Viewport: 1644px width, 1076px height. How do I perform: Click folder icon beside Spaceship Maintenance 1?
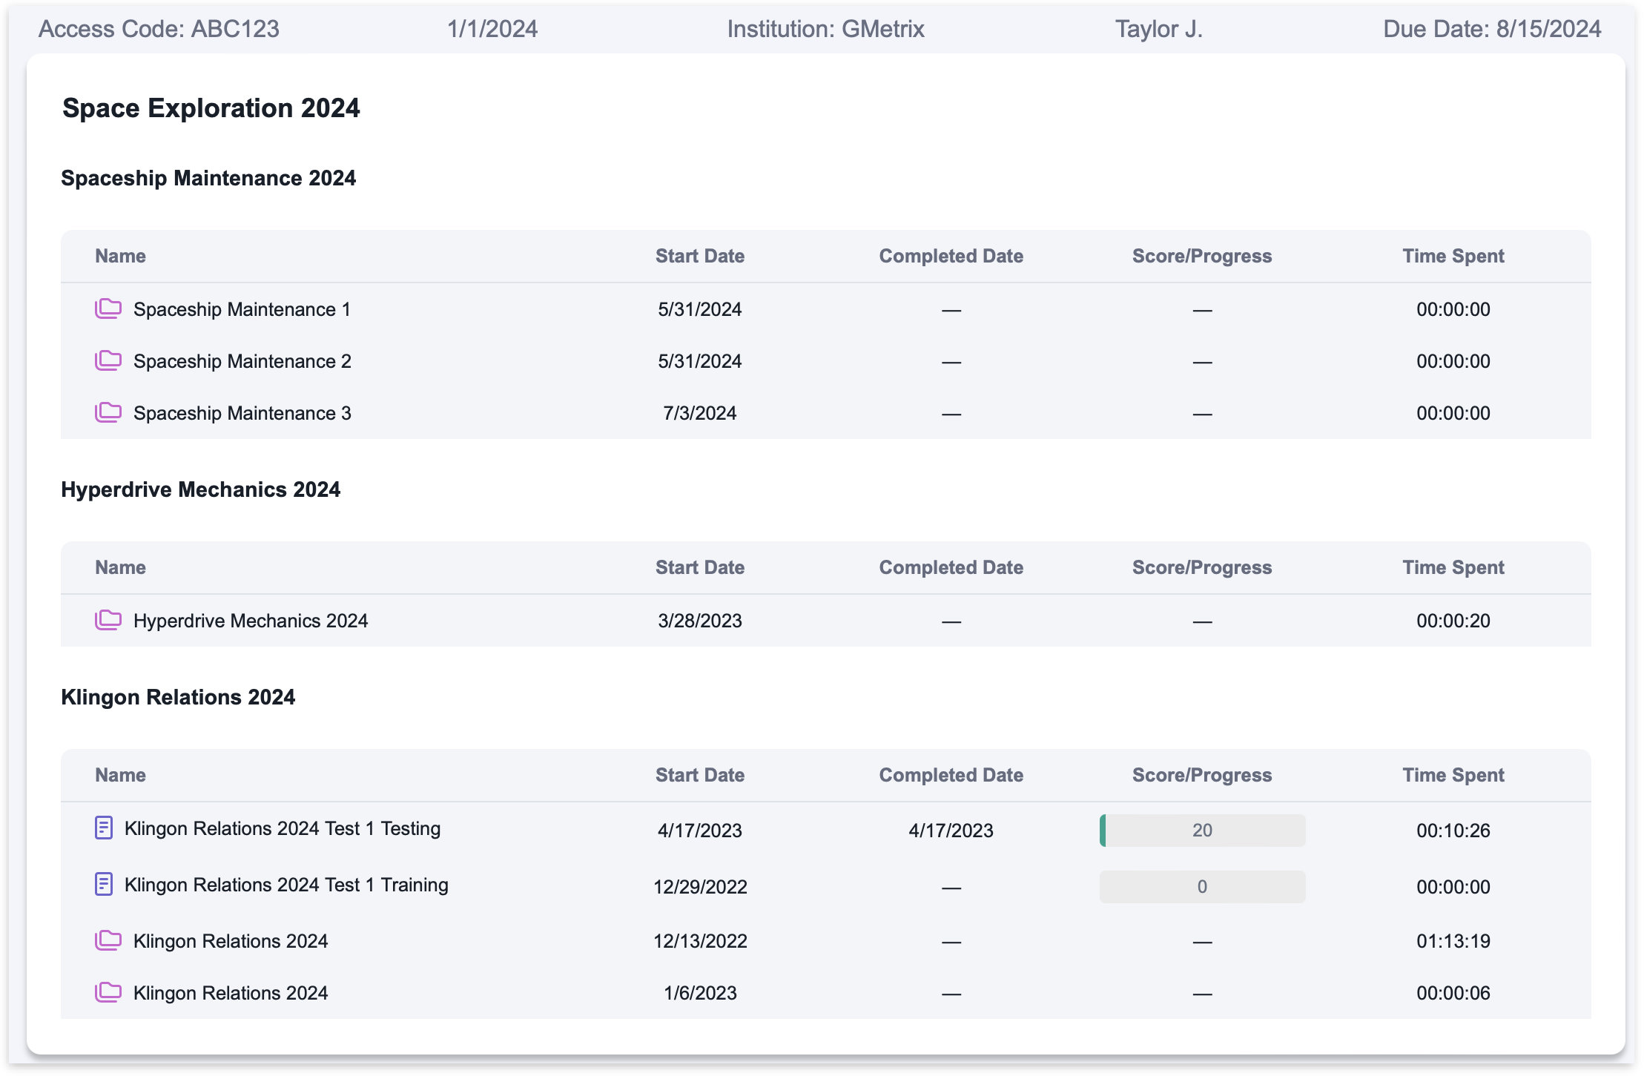pyautogui.click(x=108, y=308)
